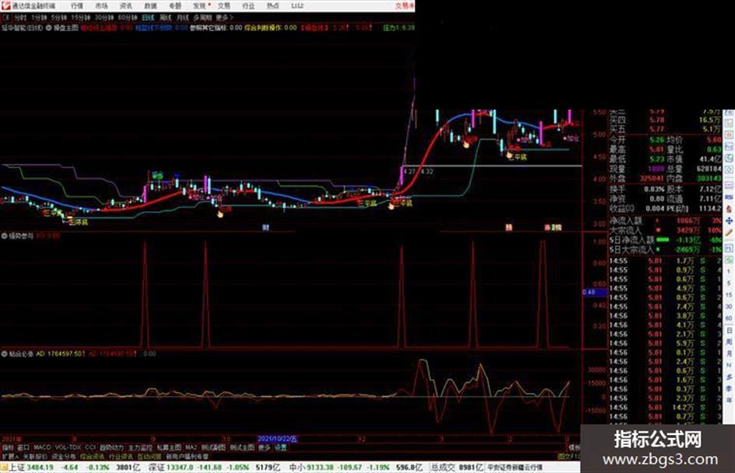
Task: Click the 操盘主图 indicator settings circle icon
Action: coord(49,28)
